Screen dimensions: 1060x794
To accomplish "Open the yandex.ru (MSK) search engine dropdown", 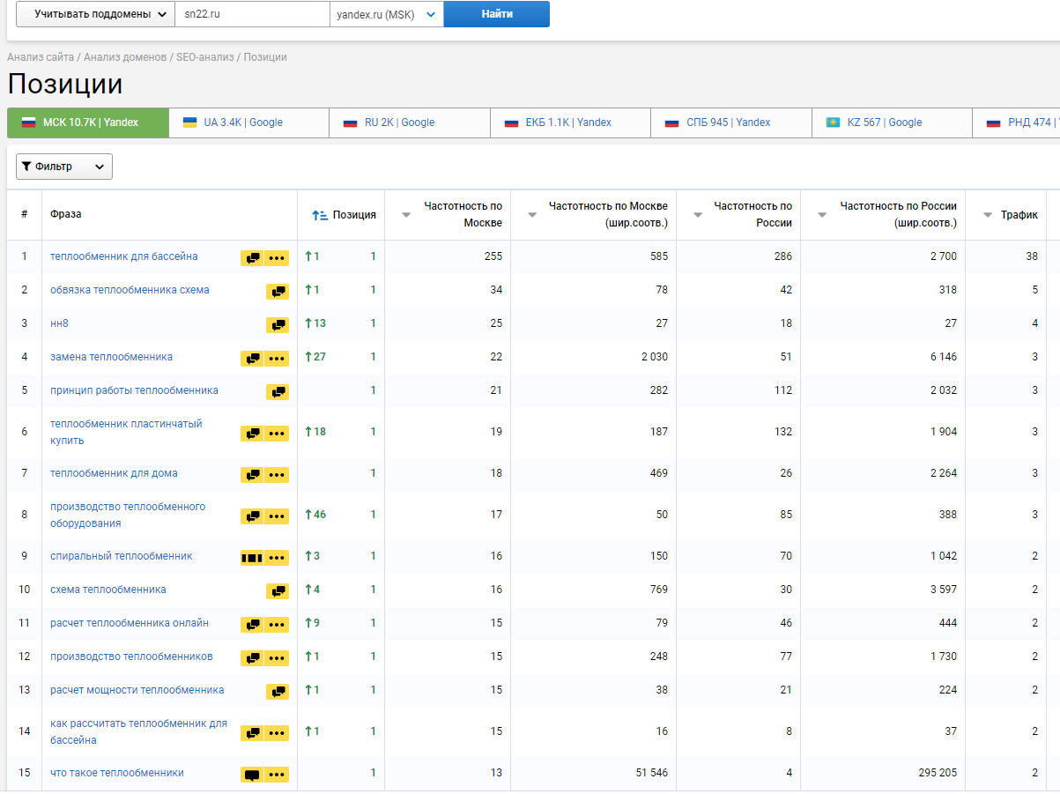I will pyautogui.click(x=387, y=14).
